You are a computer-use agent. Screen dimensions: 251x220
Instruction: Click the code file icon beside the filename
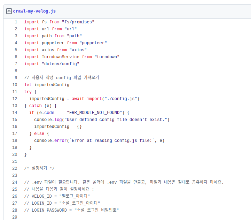click(9, 11)
